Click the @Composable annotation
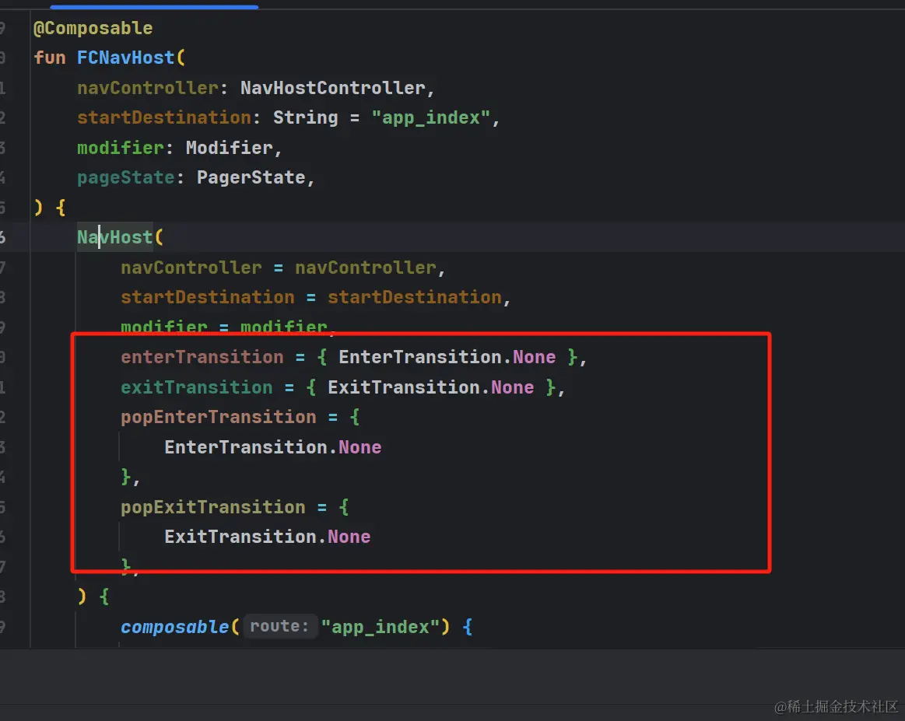 [93, 28]
